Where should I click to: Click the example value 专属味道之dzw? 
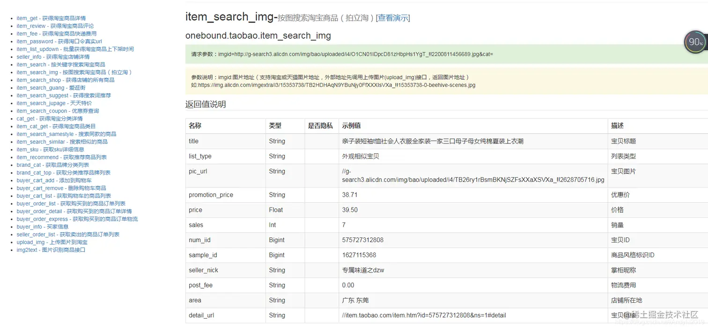click(x=363, y=270)
